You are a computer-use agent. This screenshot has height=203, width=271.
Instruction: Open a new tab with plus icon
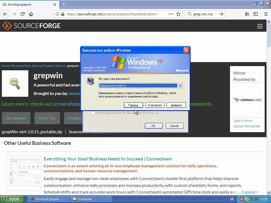(x=64, y=4)
